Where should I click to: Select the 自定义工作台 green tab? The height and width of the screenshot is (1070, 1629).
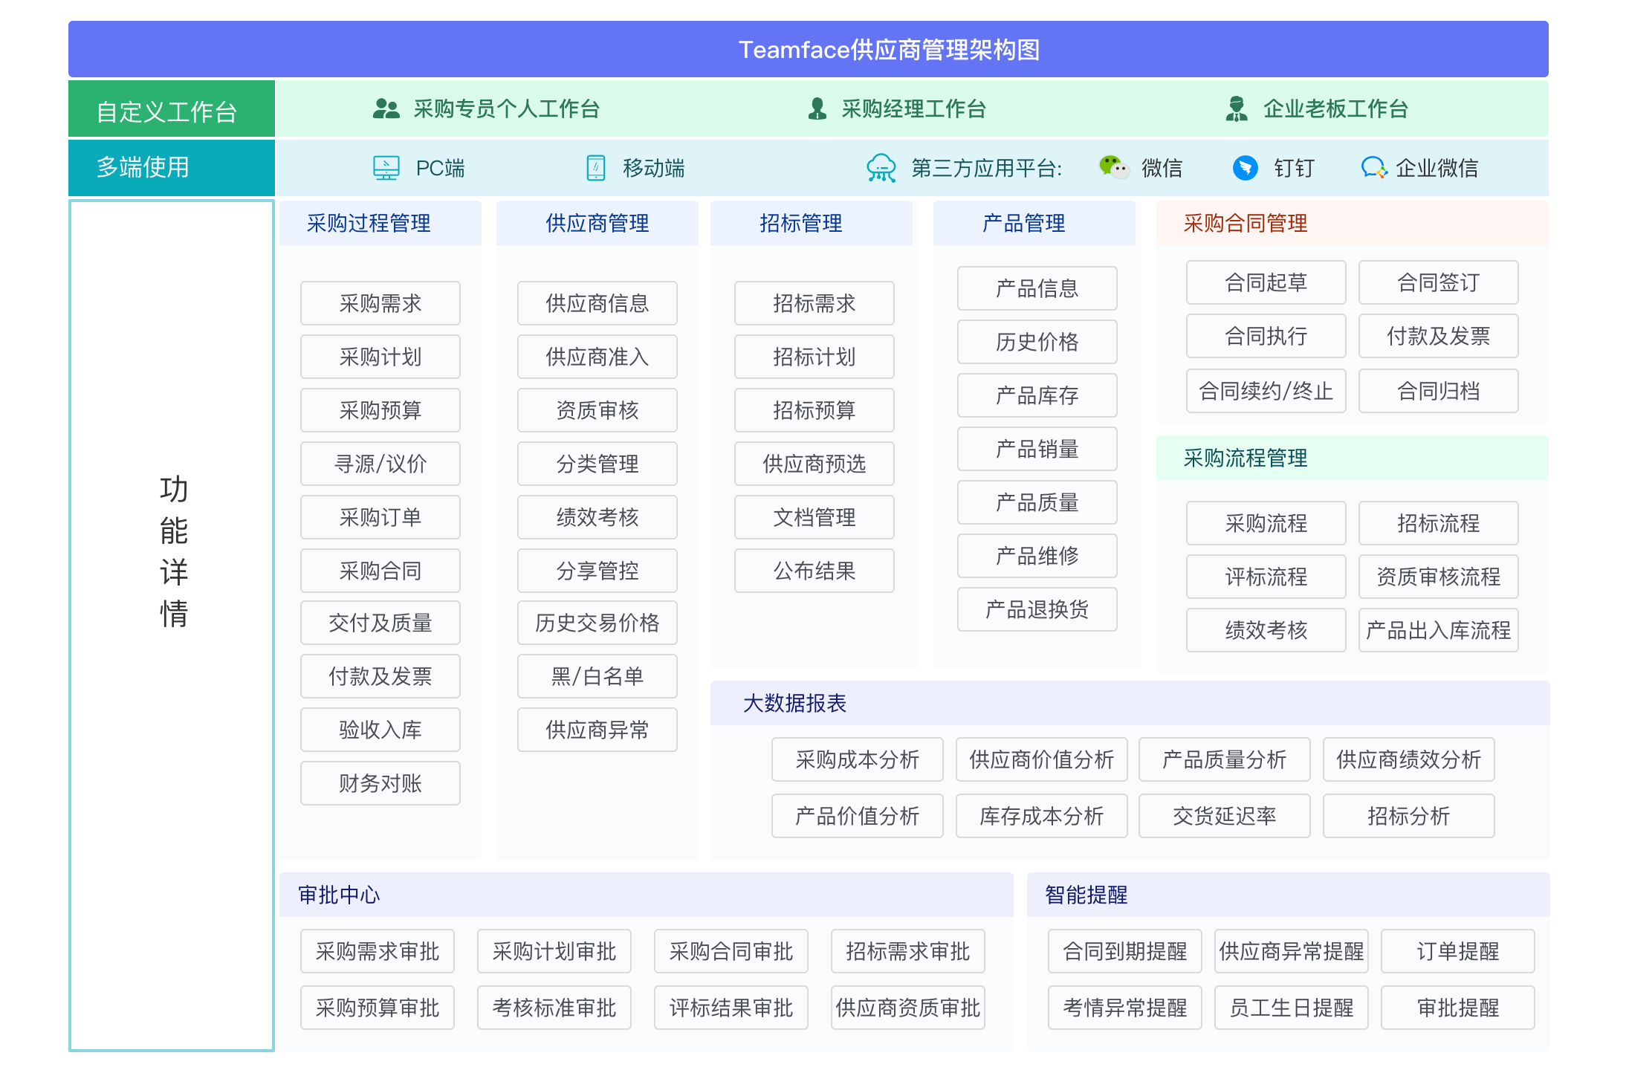(x=172, y=108)
